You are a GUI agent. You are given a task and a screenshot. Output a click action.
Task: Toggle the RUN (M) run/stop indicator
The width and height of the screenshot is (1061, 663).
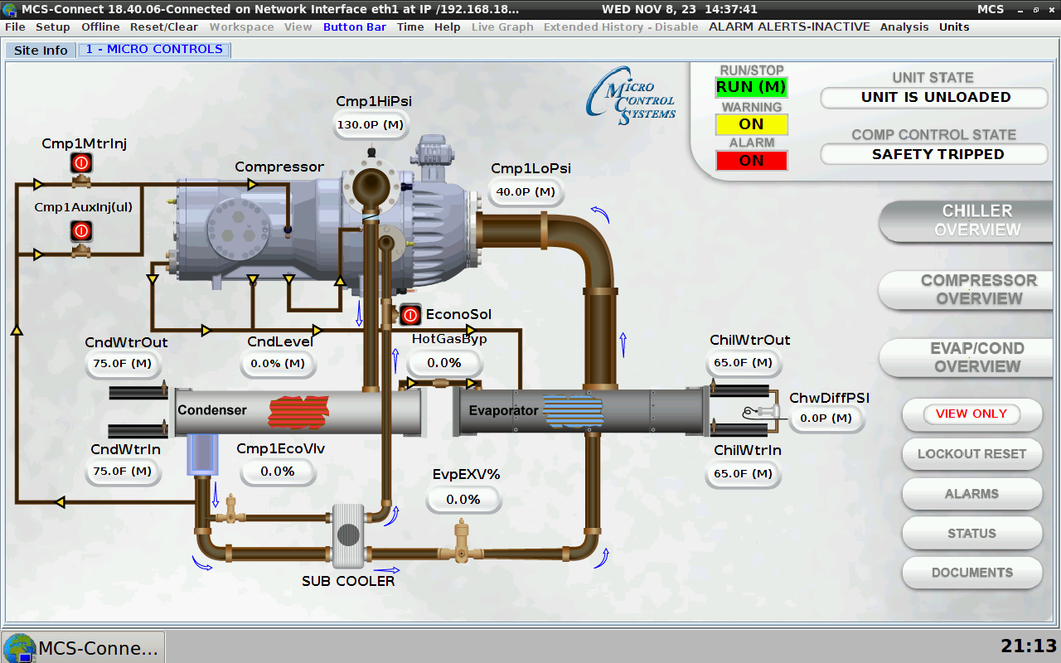coord(751,87)
